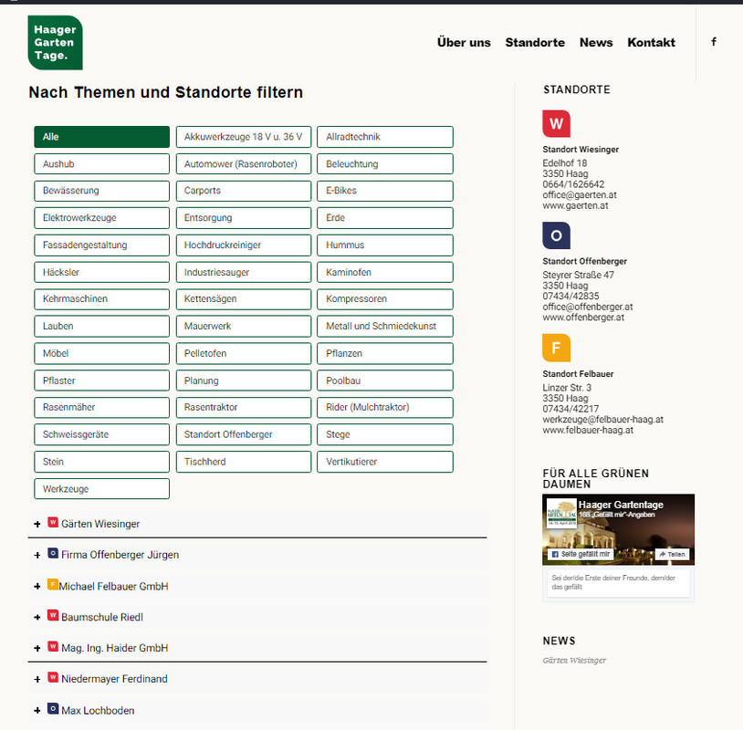Filter by Aushub
Image resolution: width=743 pixels, height=730 pixels.
102,164
